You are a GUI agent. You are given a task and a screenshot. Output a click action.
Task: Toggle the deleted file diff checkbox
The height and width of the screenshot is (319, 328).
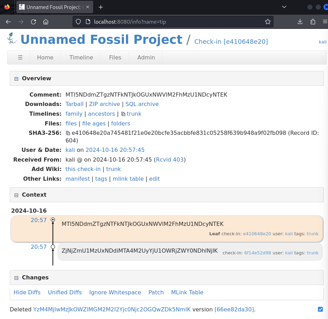[x=320, y=309]
